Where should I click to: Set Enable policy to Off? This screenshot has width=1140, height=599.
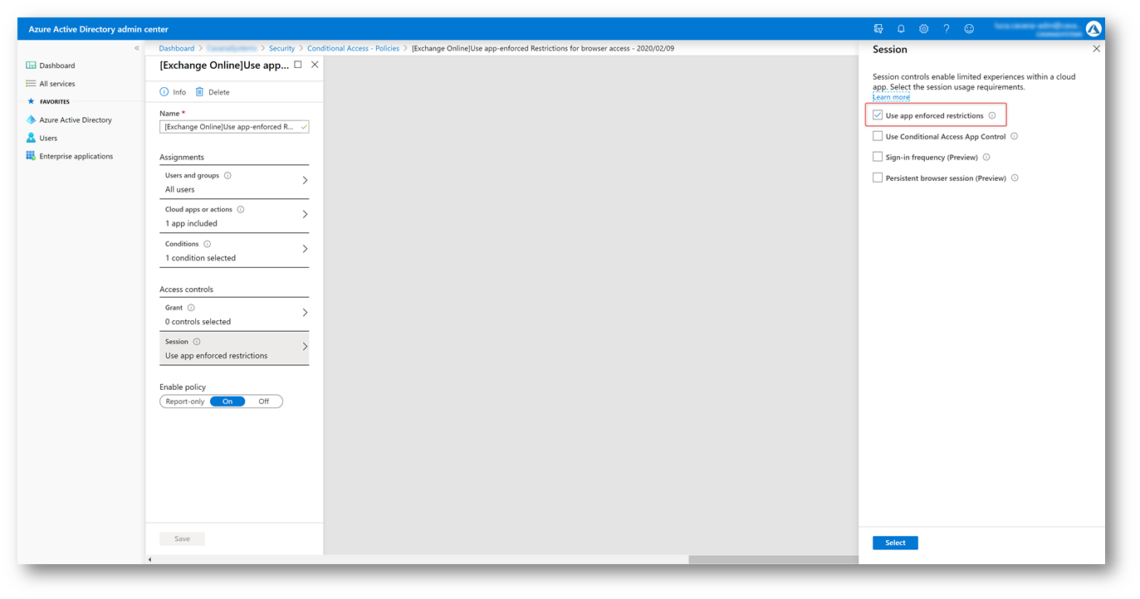click(264, 402)
